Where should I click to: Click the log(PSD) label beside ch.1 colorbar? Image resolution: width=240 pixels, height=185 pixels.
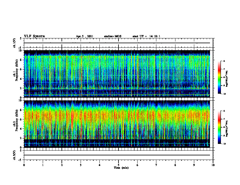pyautogui.click(x=227, y=79)
